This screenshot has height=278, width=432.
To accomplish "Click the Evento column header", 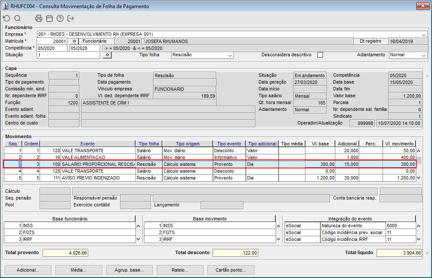I will 87,144.
